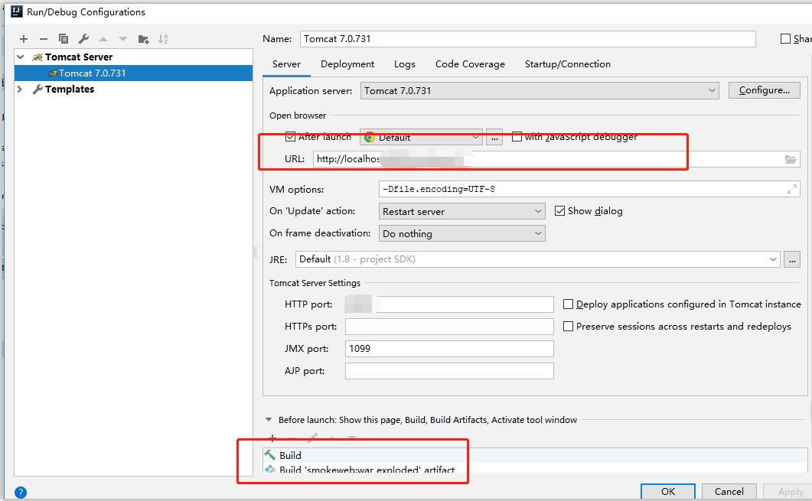Switch to the Code Coverage tab
Image resolution: width=812 pixels, height=501 pixels.
tap(470, 64)
